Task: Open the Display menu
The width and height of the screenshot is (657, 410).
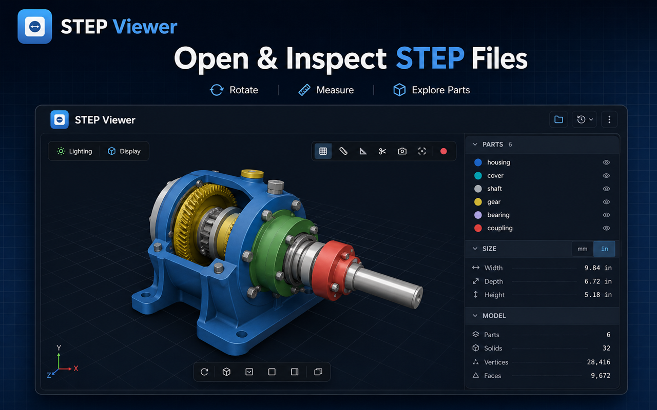Action: point(124,151)
